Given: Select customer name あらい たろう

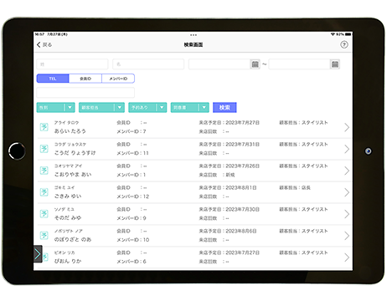Looking at the screenshot, I should [70, 131].
